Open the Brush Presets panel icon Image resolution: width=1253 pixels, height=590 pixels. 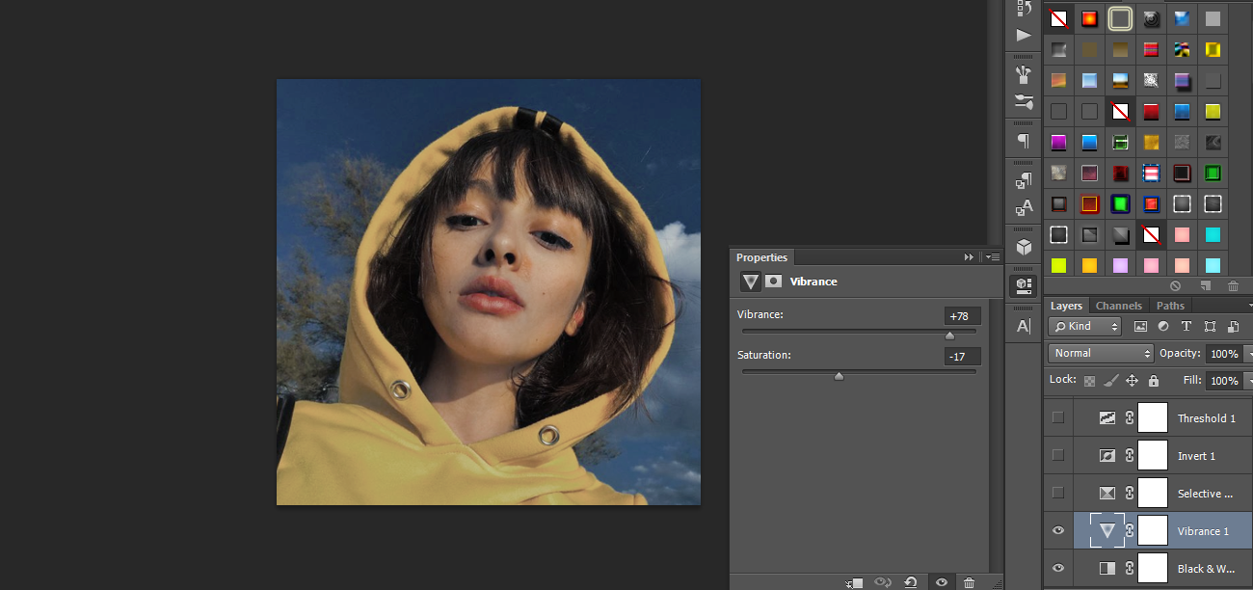pyautogui.click(x=1023, y=100)
